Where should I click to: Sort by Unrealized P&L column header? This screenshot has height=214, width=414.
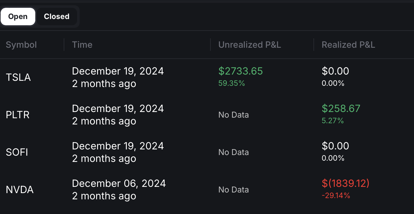point(249,45)
